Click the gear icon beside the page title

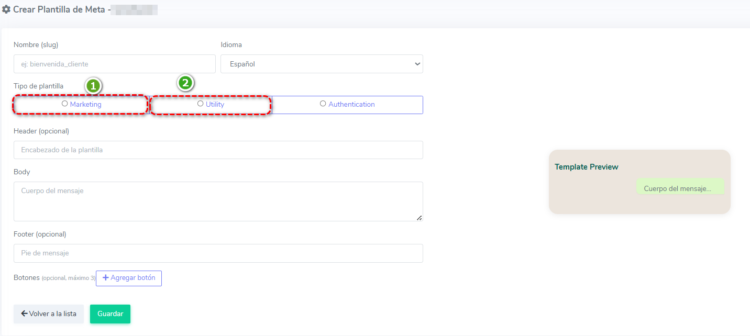click(x=6, y=9)
